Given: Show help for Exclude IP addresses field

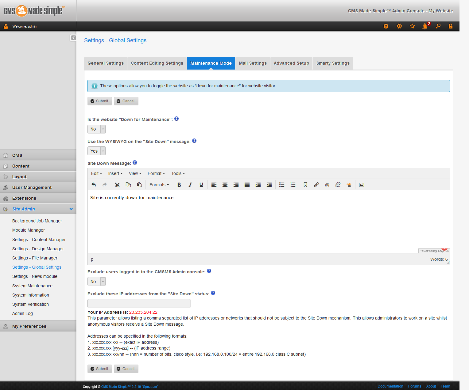Looking at the screenshot, I should [213, 293].
